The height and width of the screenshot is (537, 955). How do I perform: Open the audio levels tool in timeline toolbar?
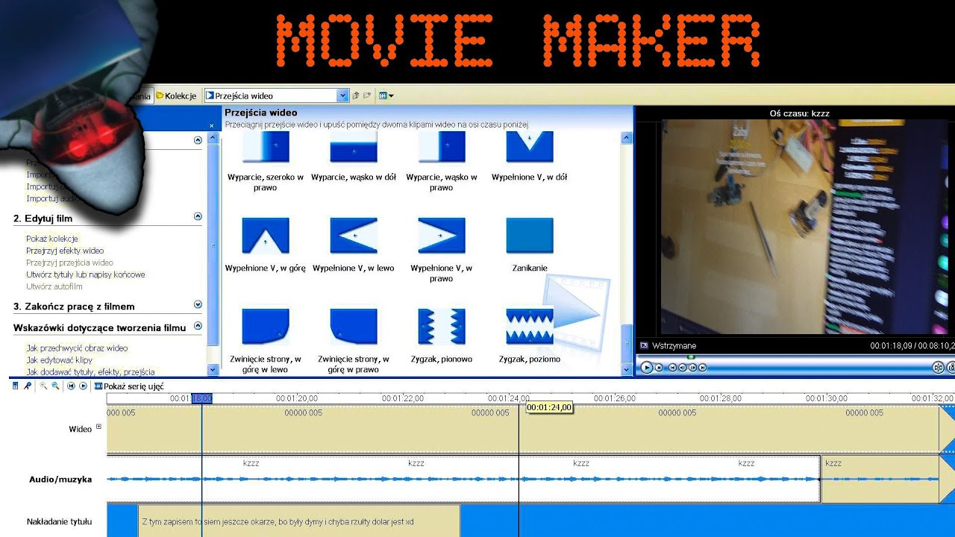(x=16, y=386)
